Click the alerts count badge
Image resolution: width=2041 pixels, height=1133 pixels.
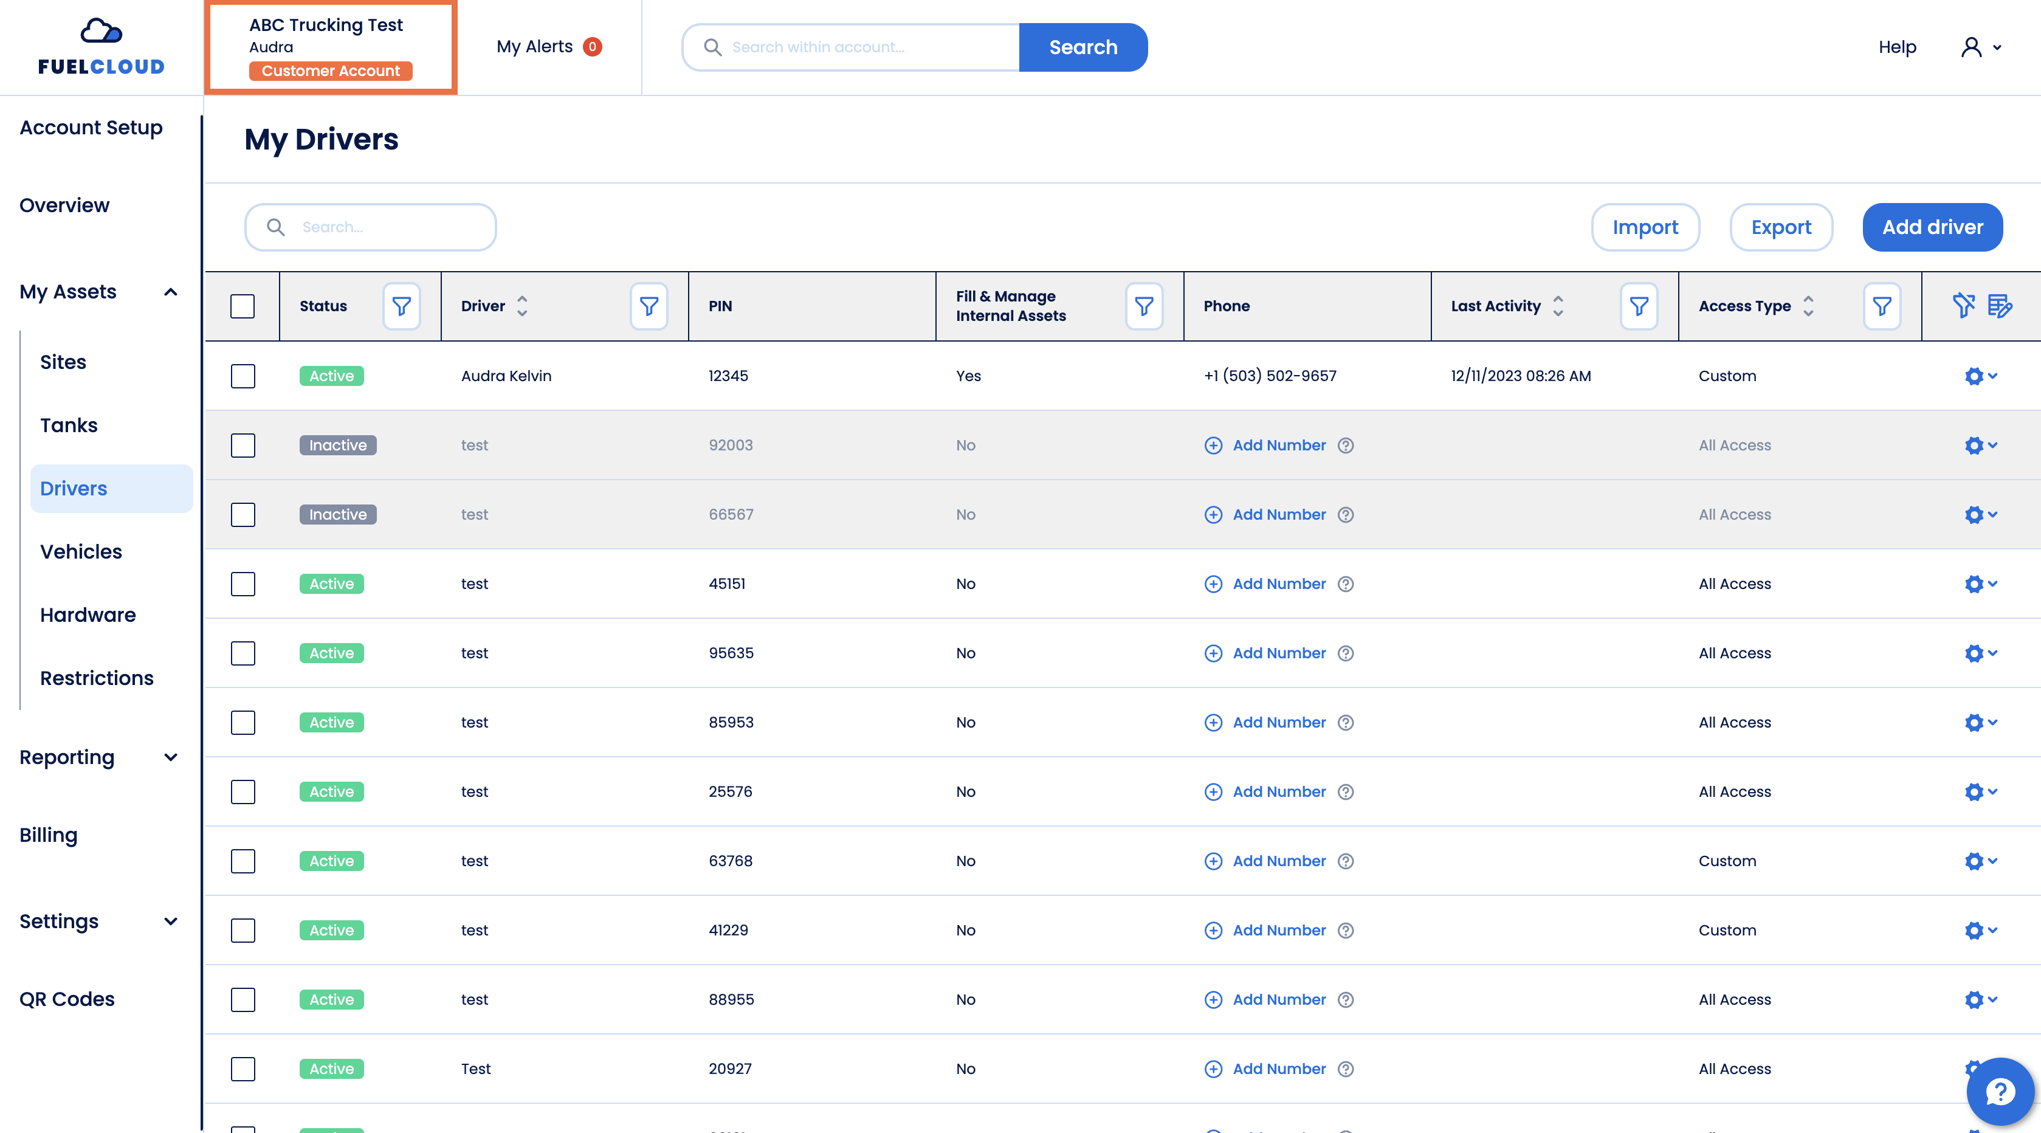point(592,47)
